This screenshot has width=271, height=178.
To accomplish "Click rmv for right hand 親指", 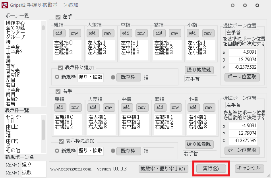I will 75,107.
